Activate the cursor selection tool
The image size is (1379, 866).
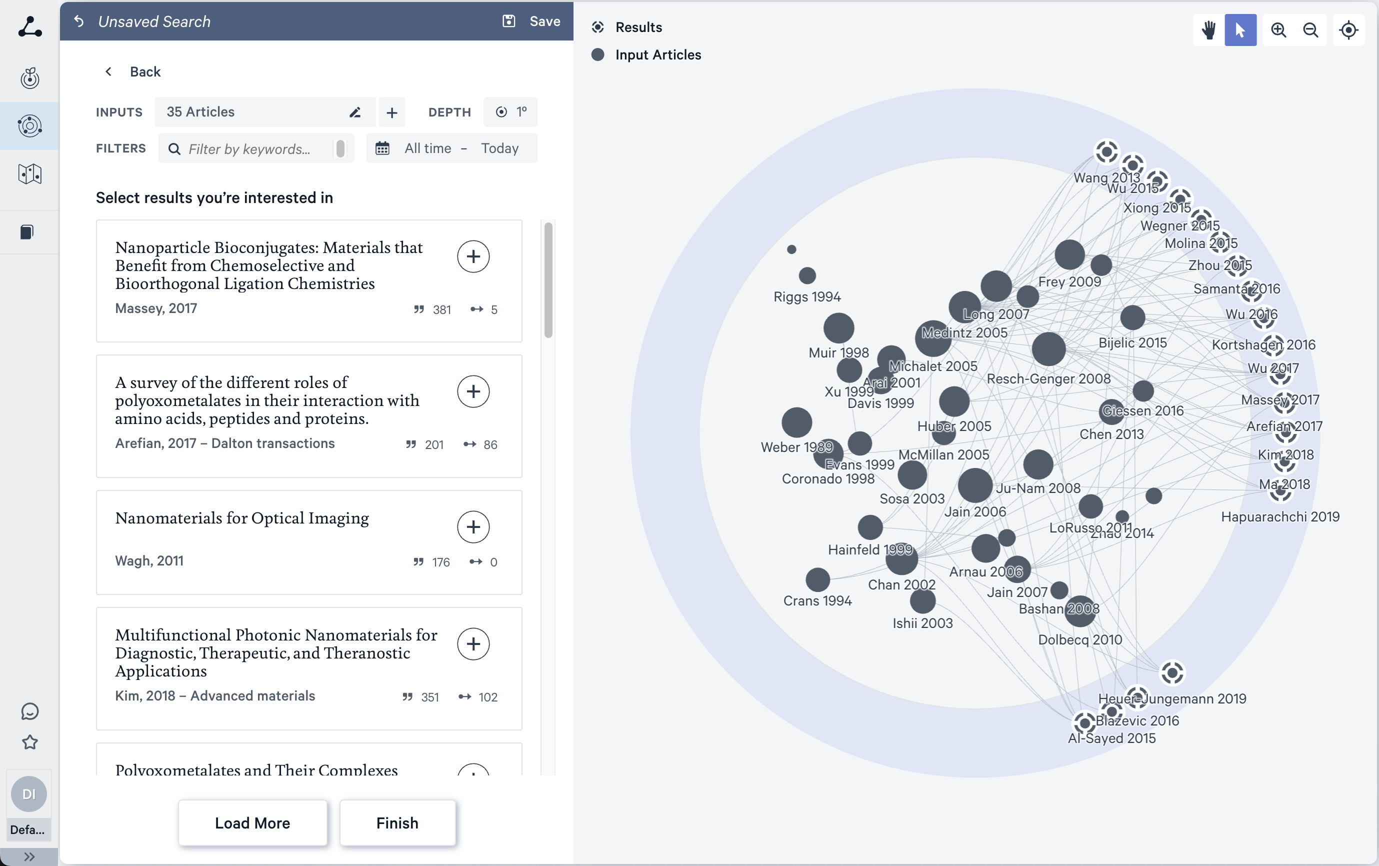(x=1240, y=30)
